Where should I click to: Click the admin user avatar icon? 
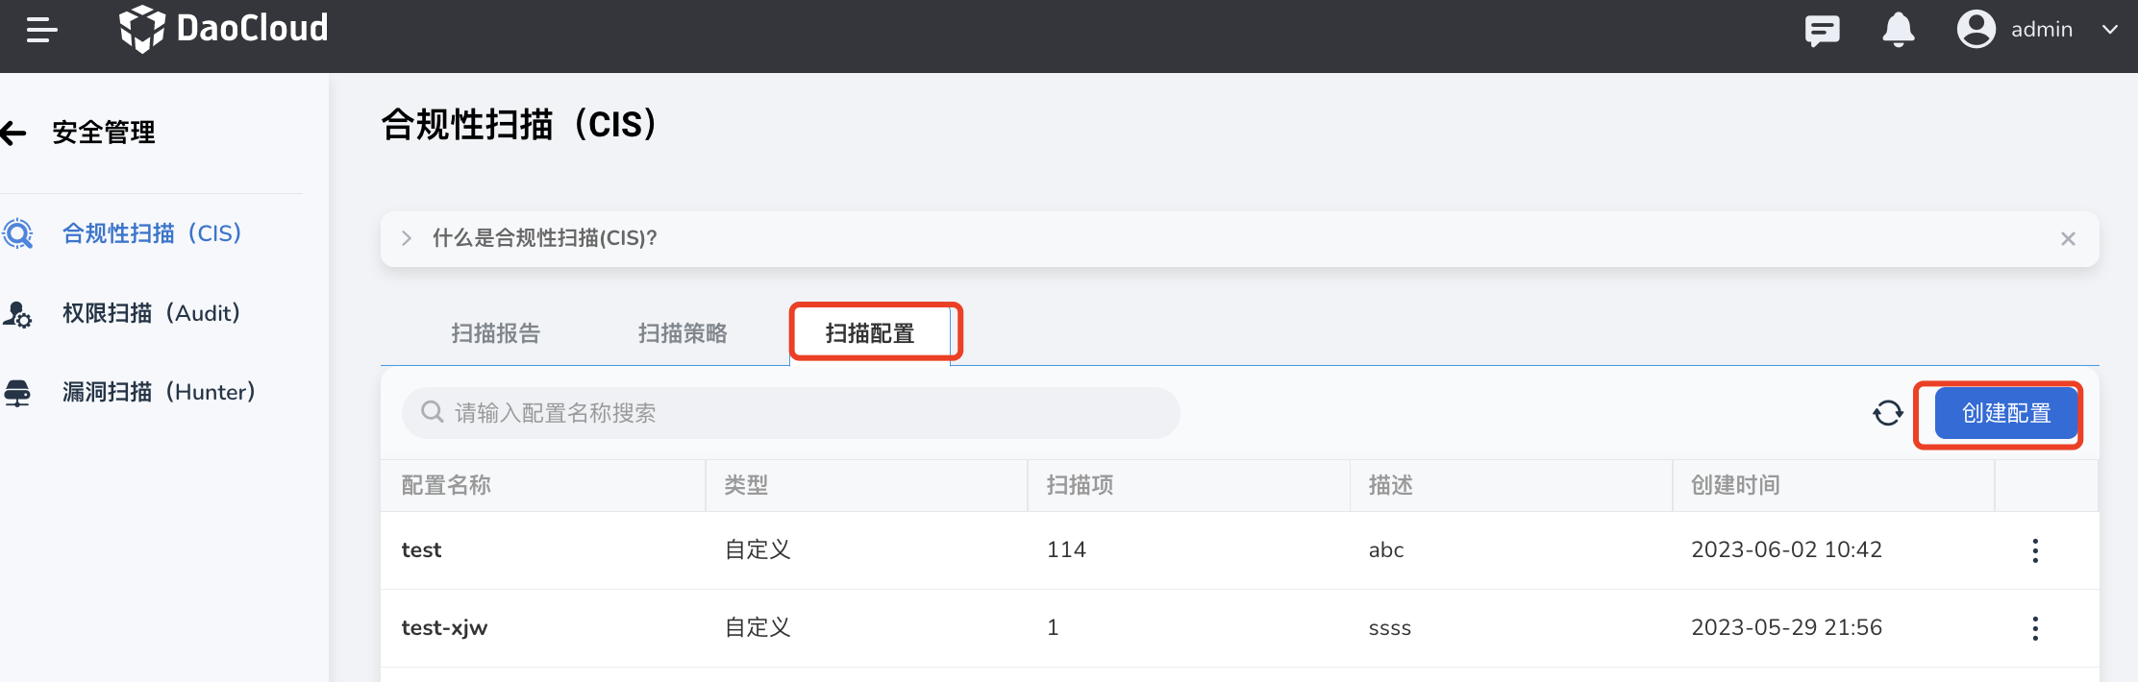1976,29
